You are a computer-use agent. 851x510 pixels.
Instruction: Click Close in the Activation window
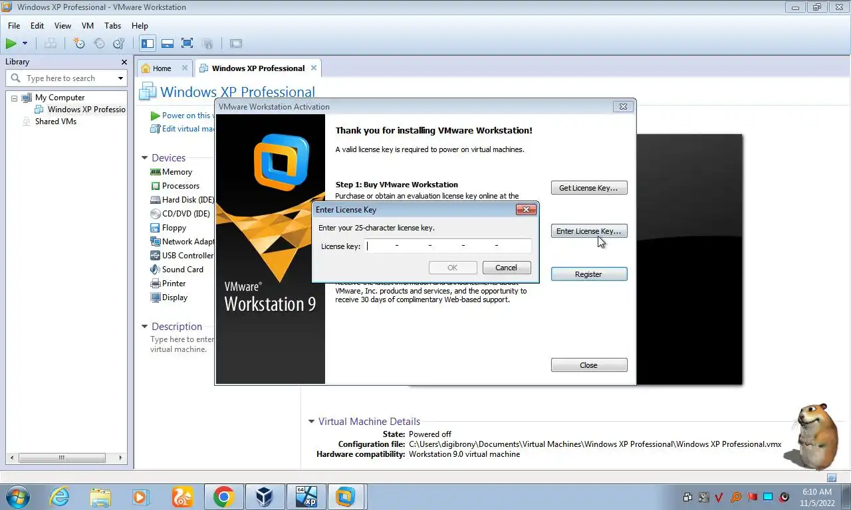coord(589,365)
